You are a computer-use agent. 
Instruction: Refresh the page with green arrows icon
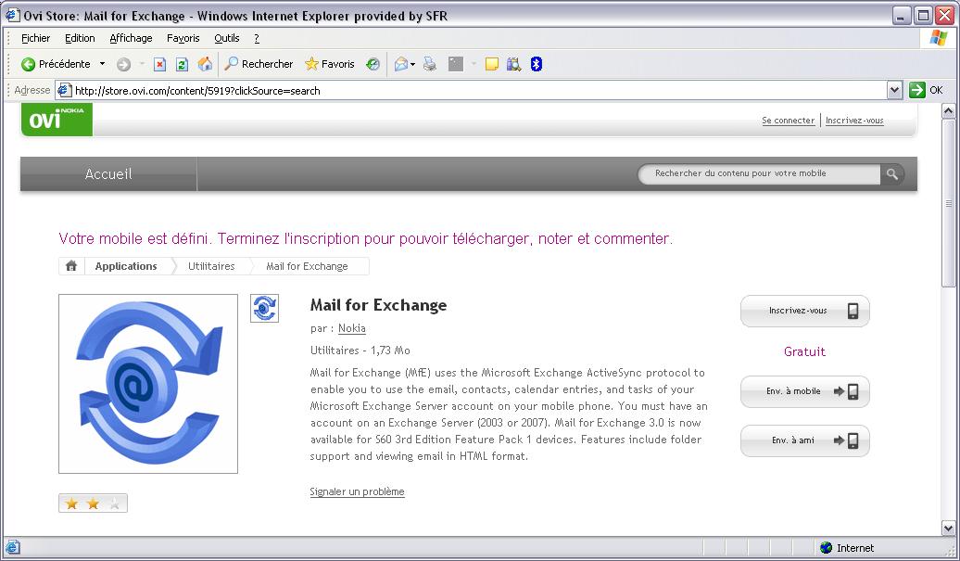pyautogui.click(x=182, y=64)
